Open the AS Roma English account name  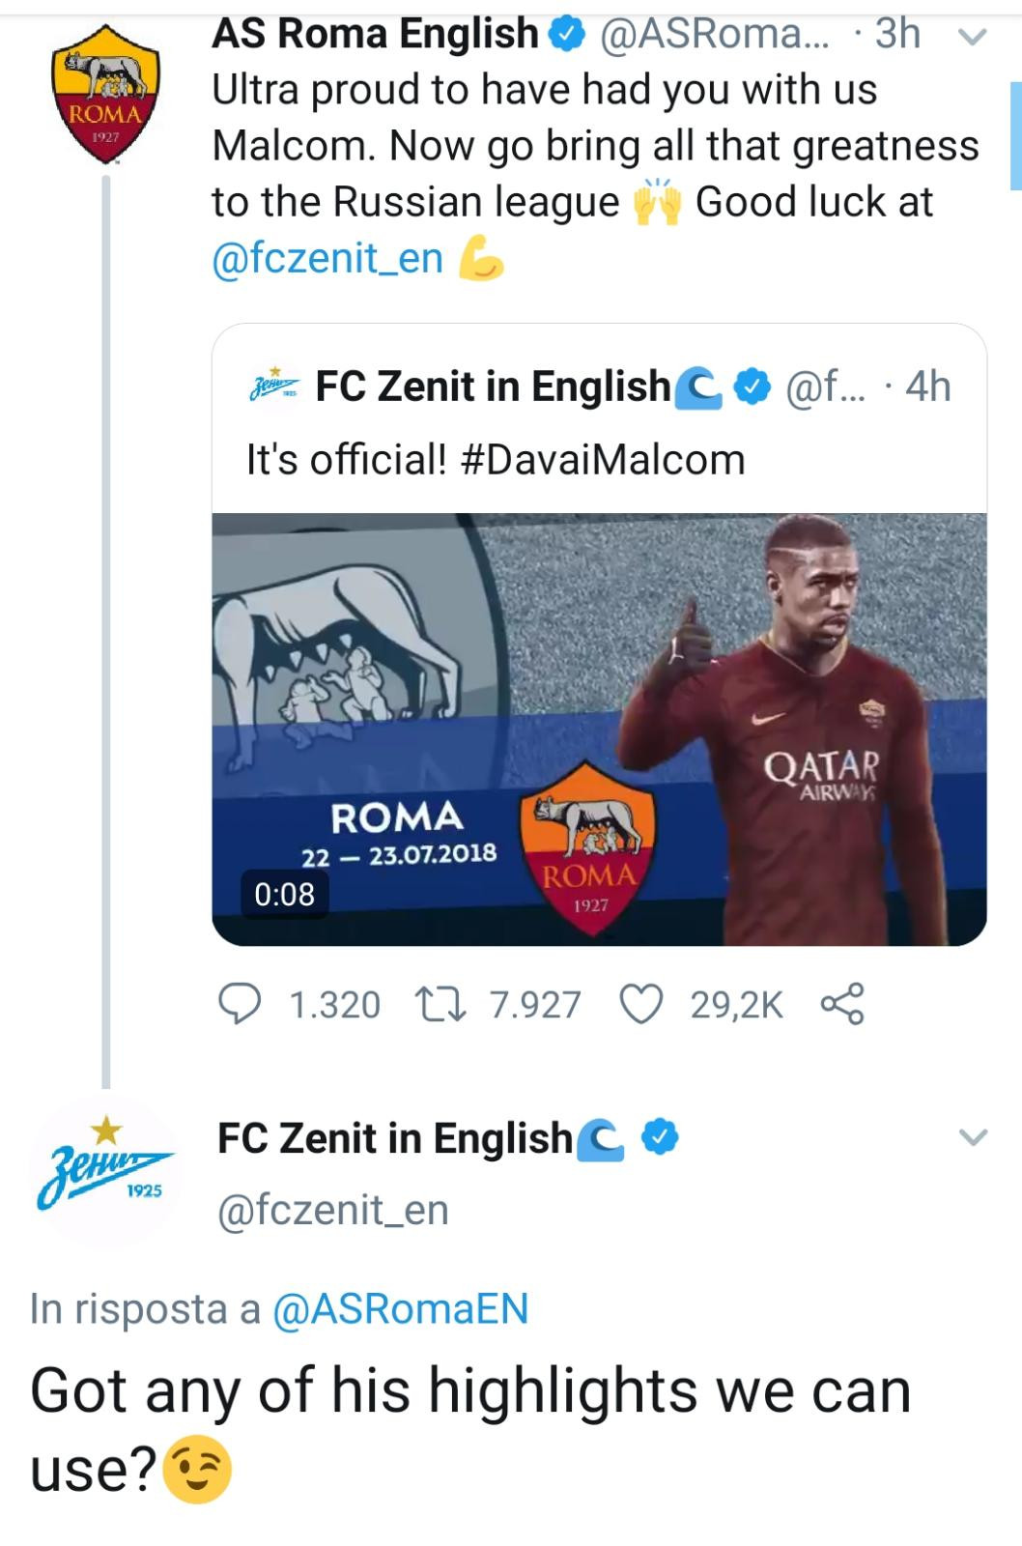pyautogui.click(x=374, y=34)
